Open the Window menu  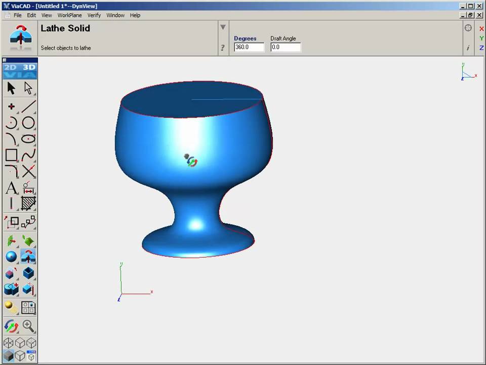click(115, 15)
